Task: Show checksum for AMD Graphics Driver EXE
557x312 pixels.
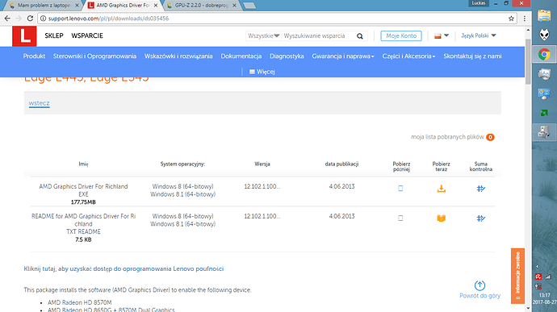Action: click(481, 189)
